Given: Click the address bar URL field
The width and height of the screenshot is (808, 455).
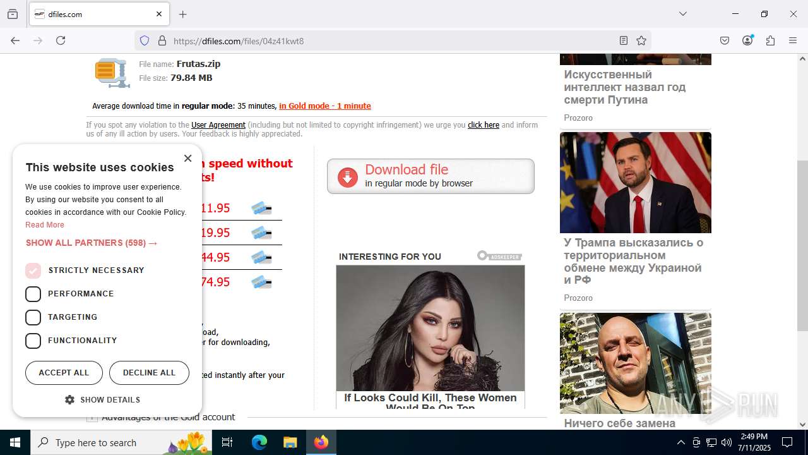Looking at the screenshot, I should (391, 40).
